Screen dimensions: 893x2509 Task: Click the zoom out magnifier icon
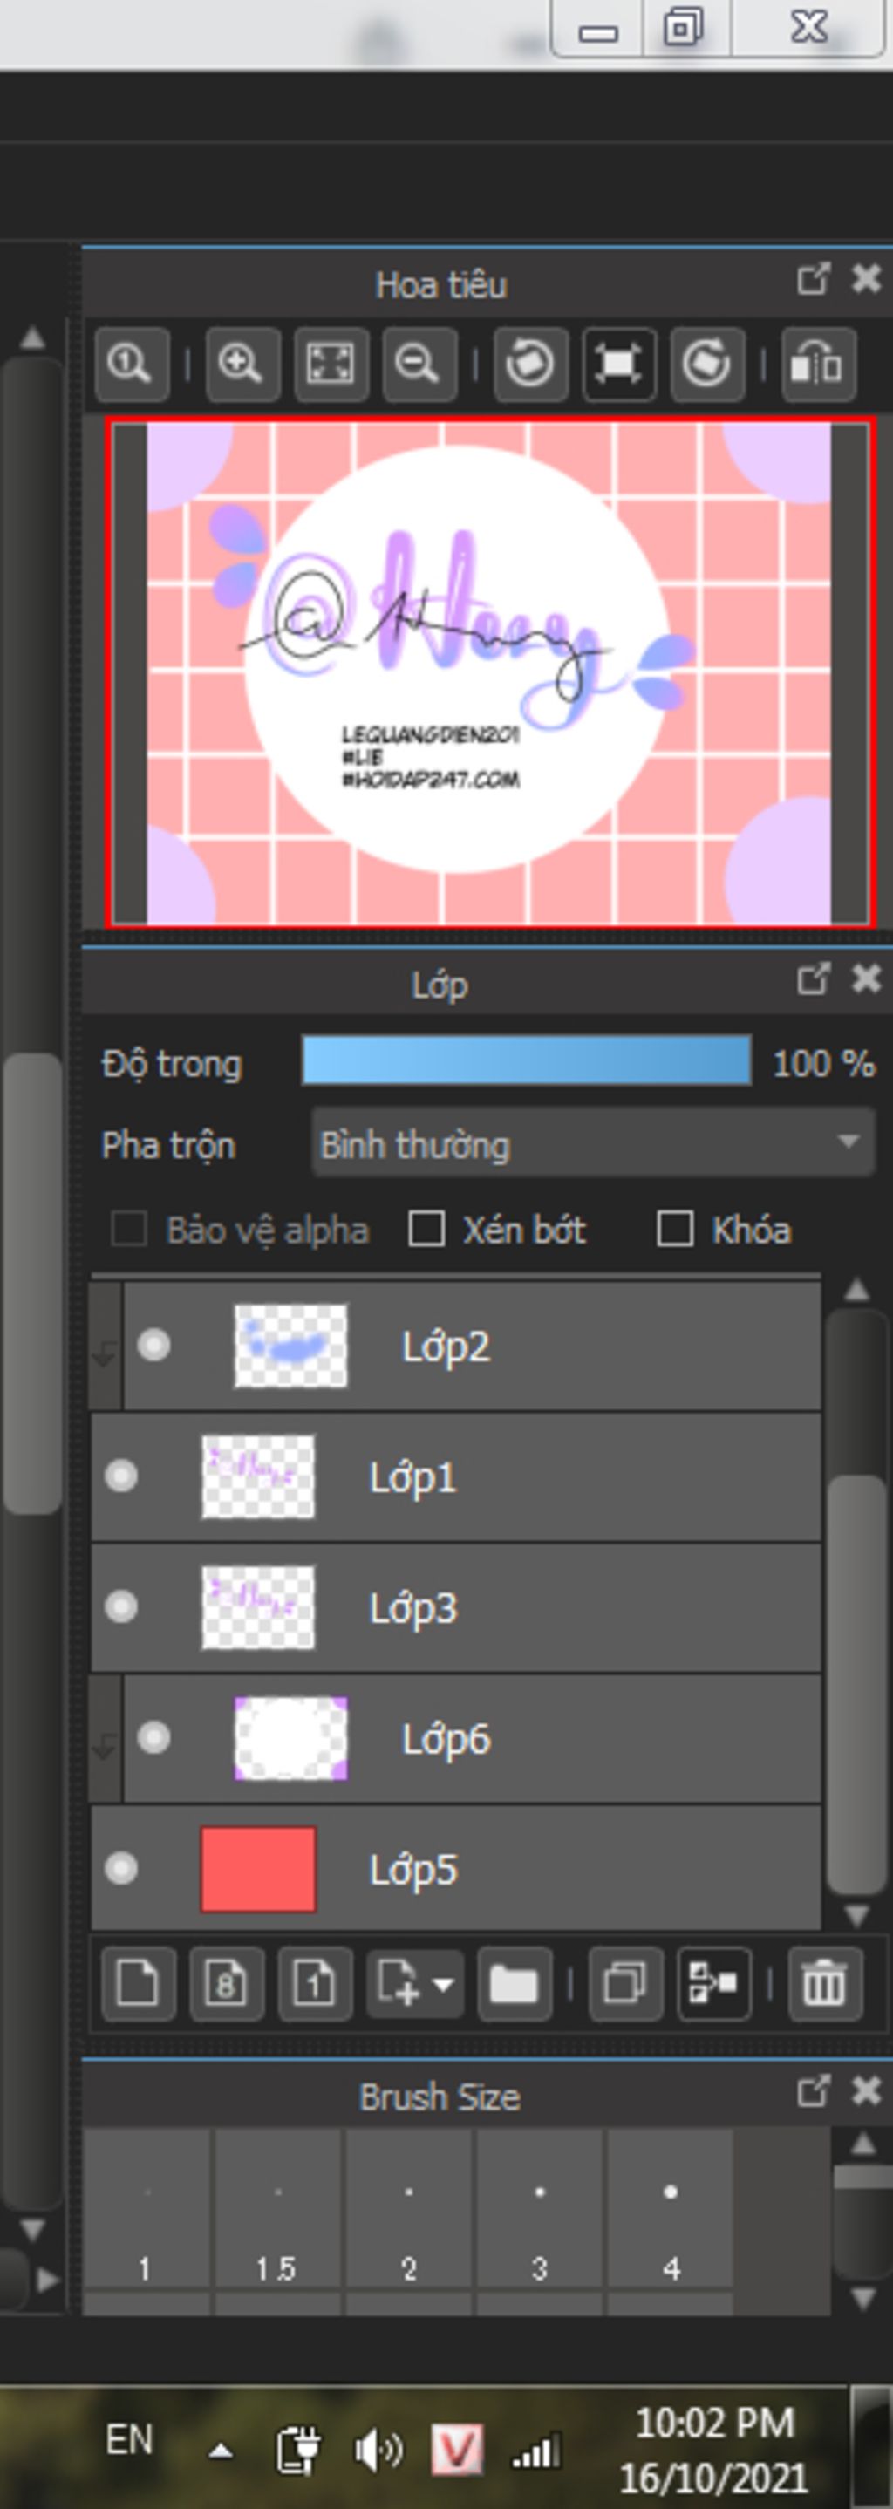(419, 365)
